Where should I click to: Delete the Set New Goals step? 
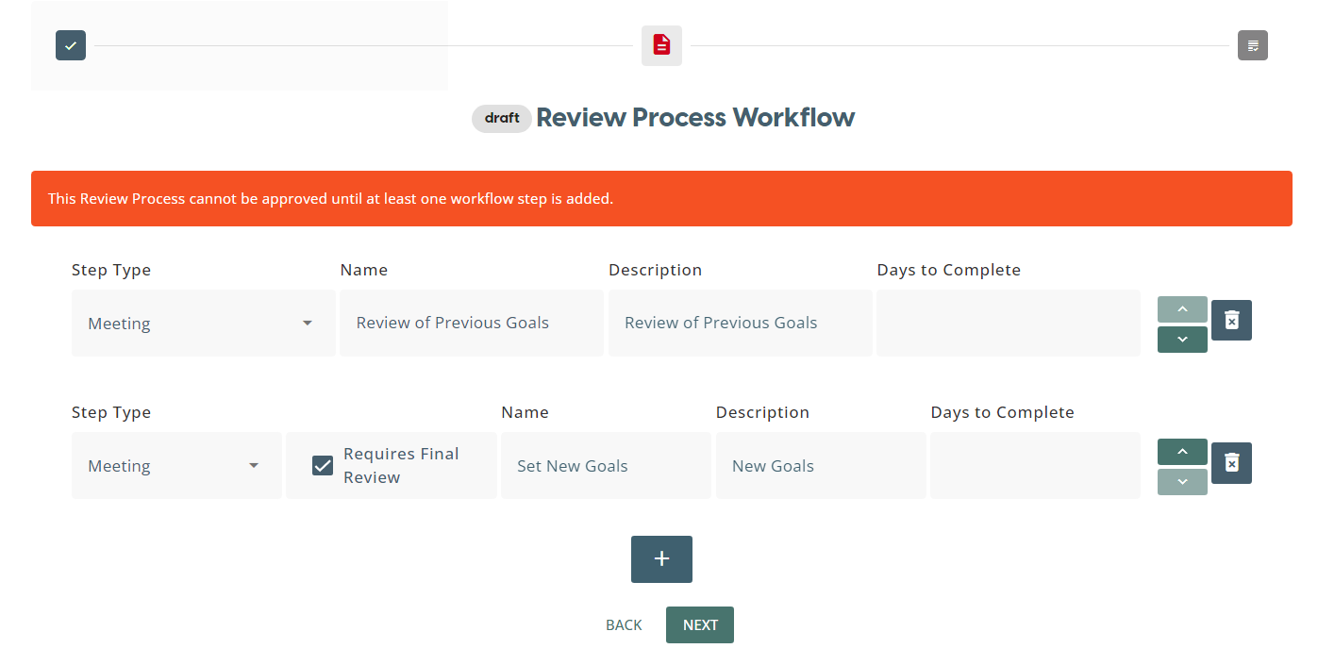(x=1231, y=463)
